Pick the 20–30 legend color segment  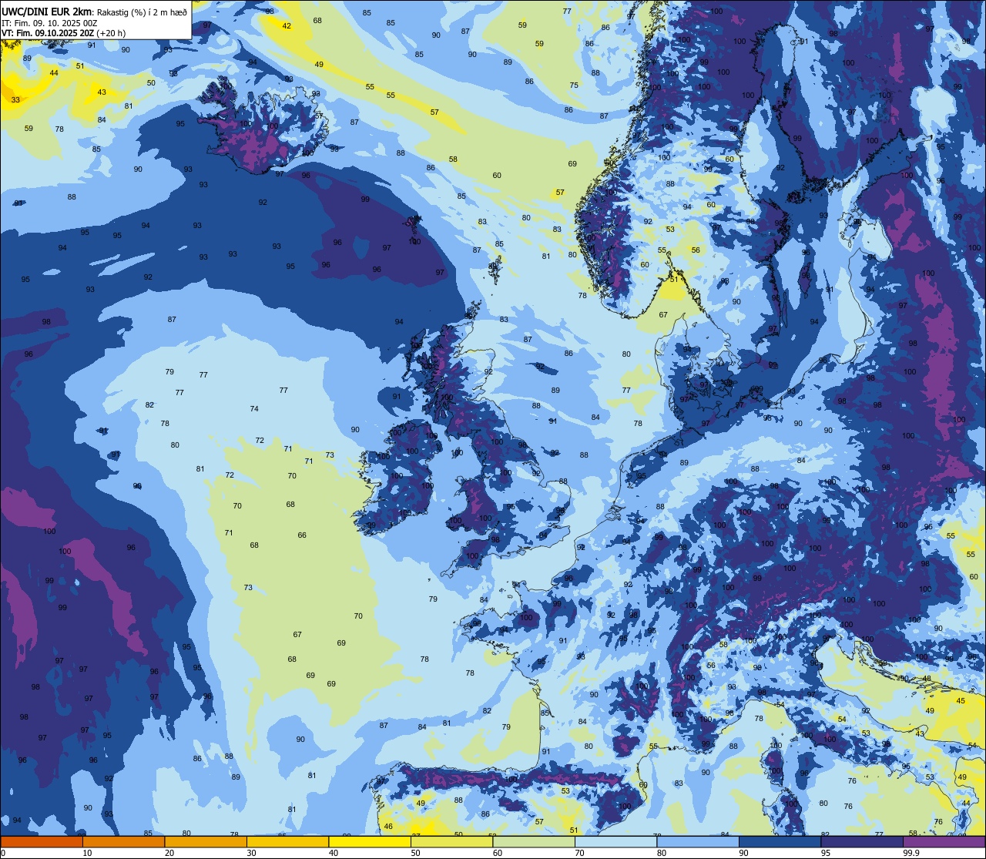206,841
